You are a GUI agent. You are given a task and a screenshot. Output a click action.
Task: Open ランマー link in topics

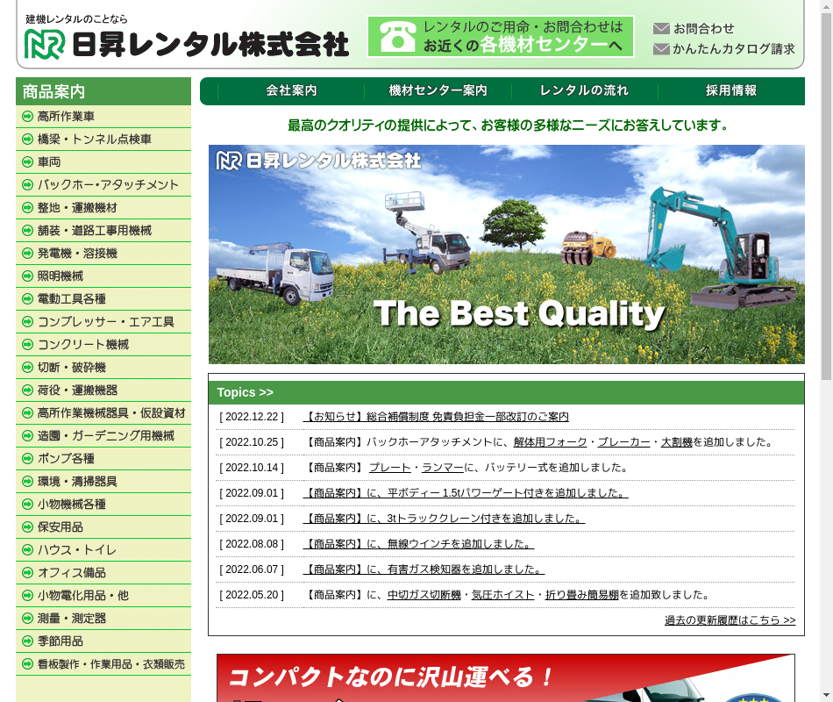443,468
